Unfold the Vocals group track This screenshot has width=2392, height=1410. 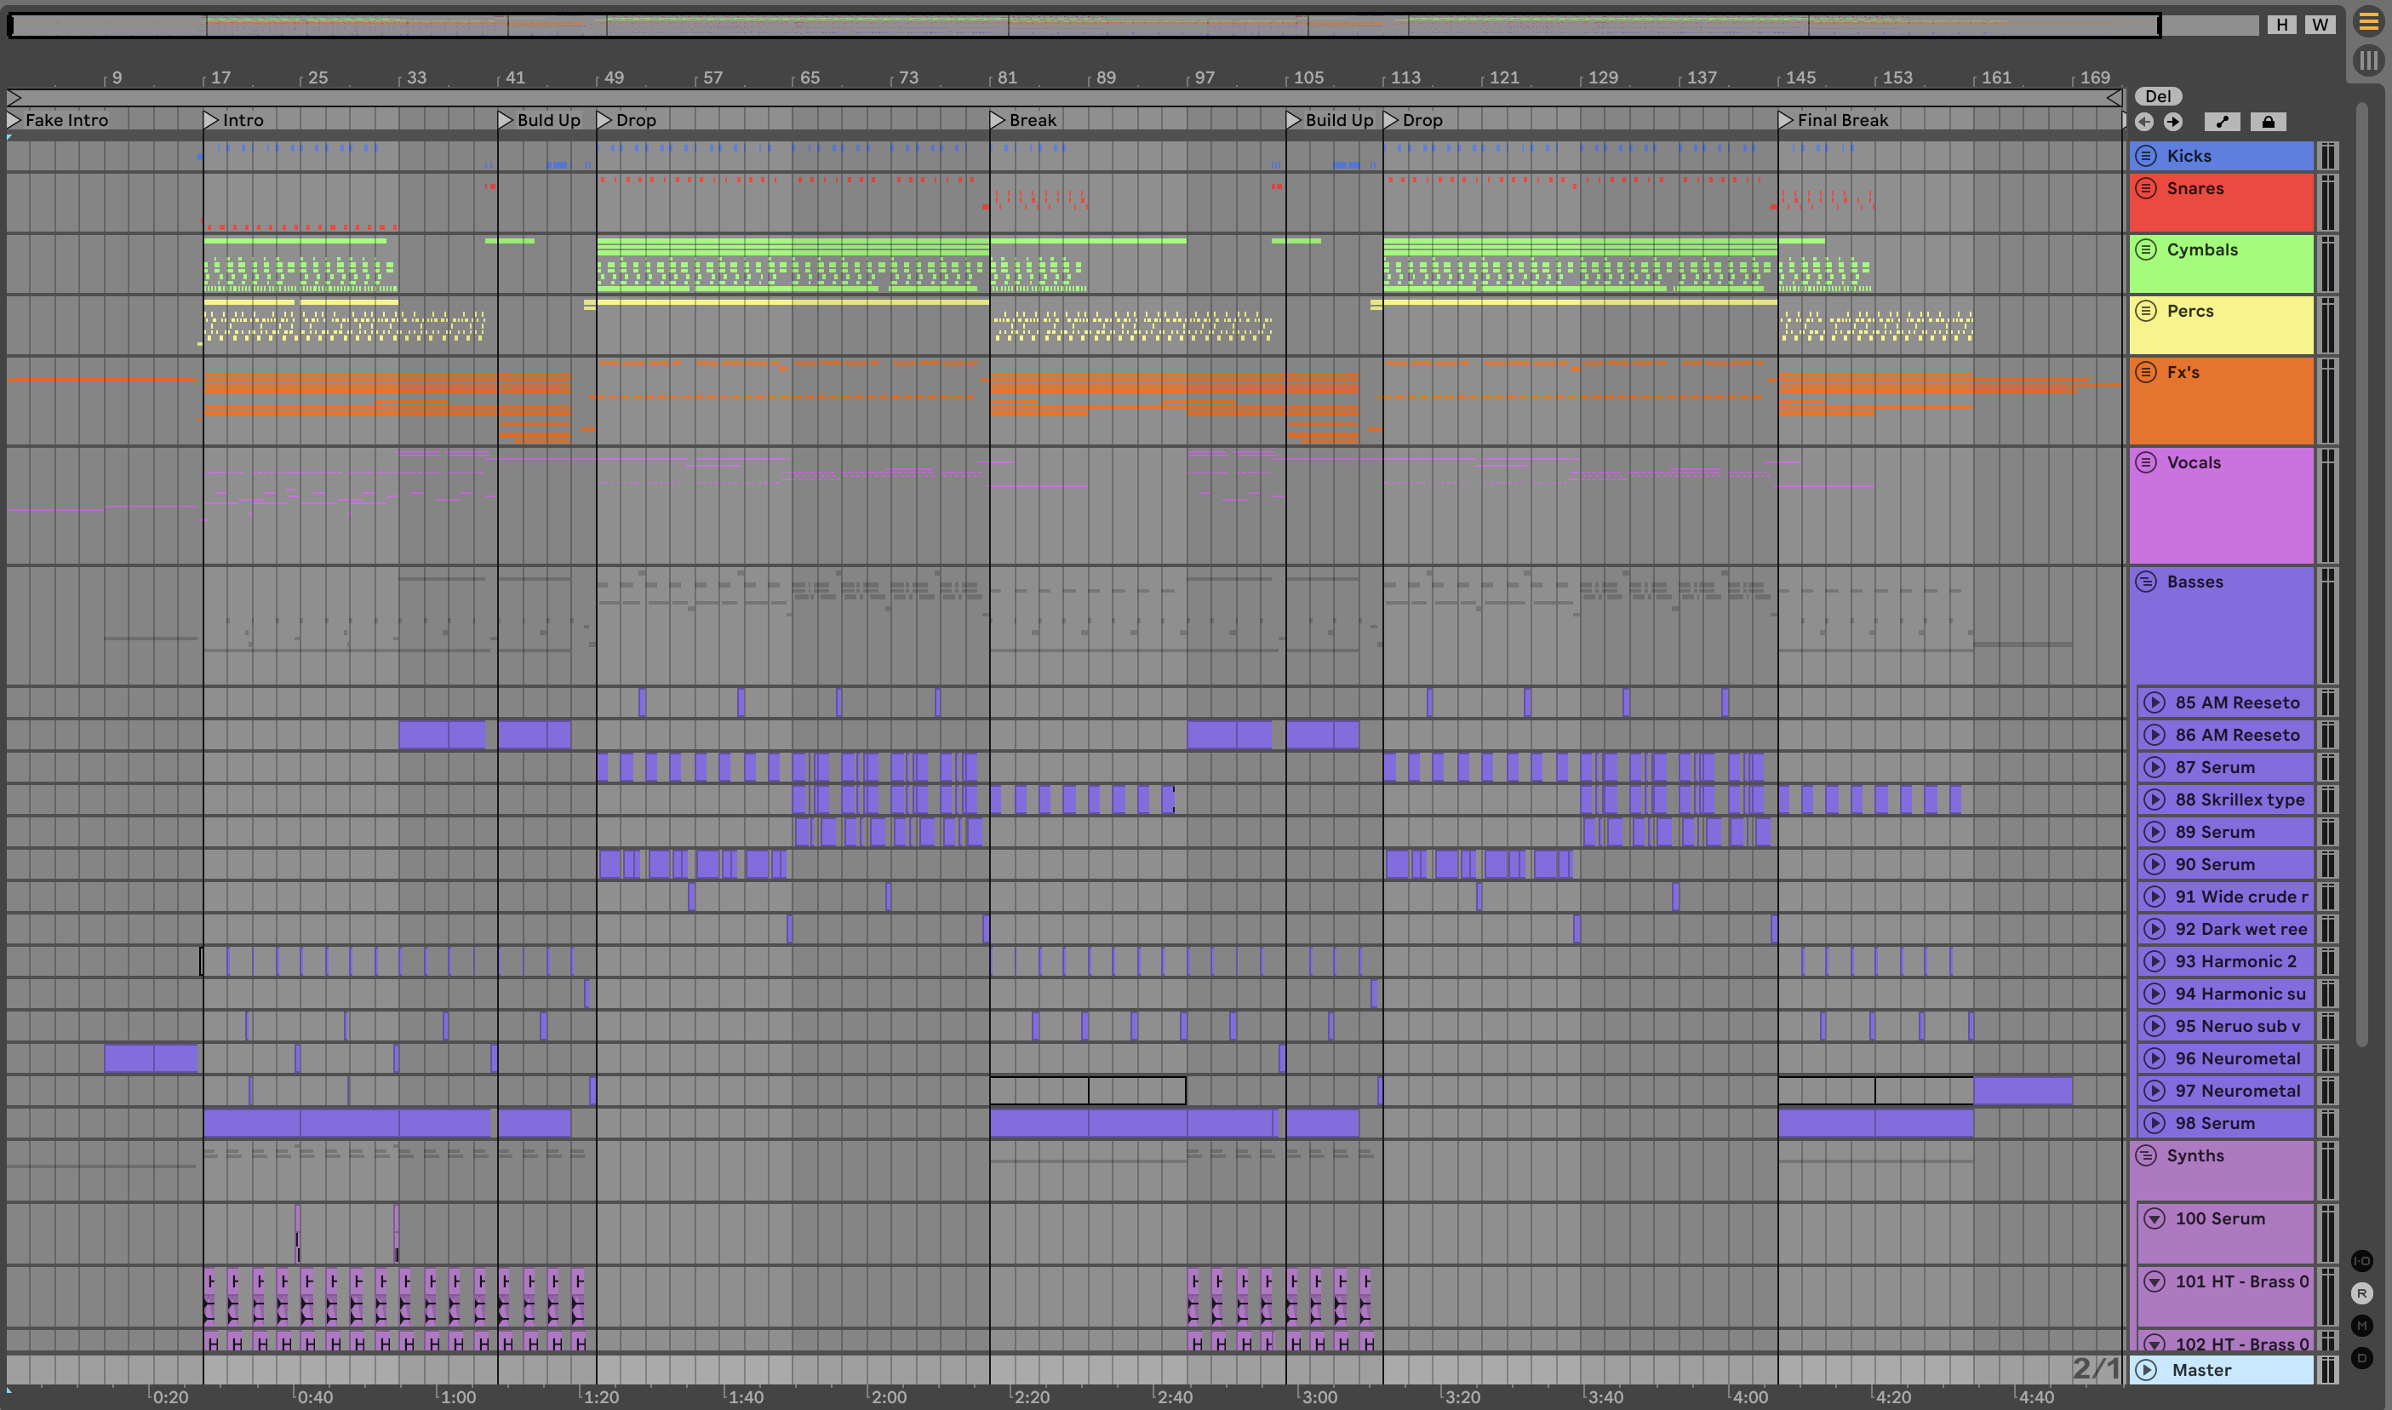(2146, 462)
